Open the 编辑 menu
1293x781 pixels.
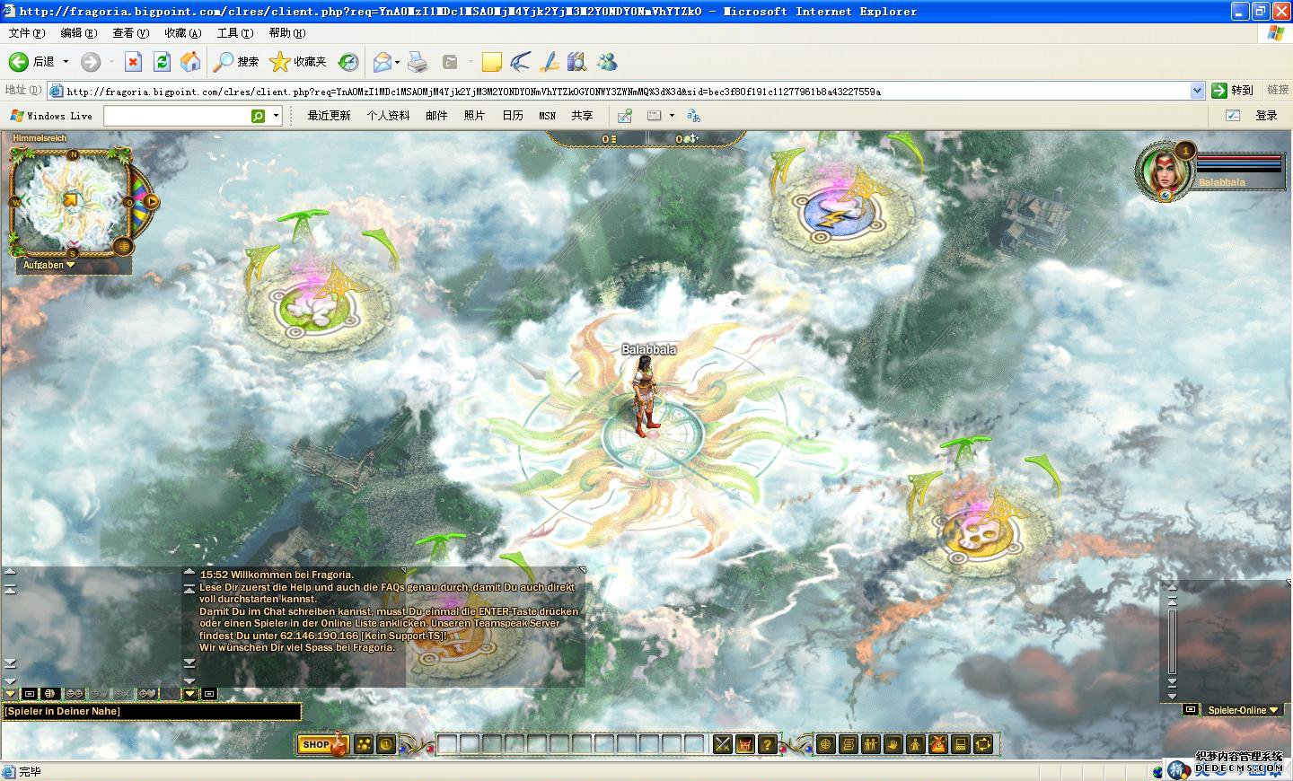(78, 33)
